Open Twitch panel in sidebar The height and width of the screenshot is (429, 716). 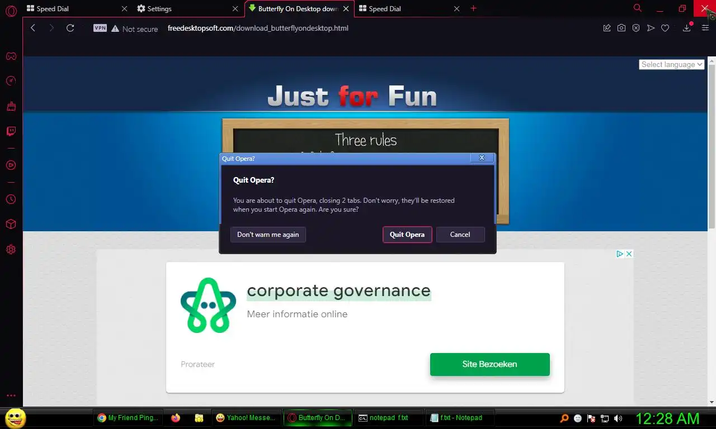point(11,131)
